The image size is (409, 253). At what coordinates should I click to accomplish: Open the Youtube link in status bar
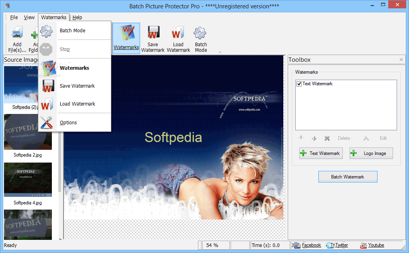[376, 245]
